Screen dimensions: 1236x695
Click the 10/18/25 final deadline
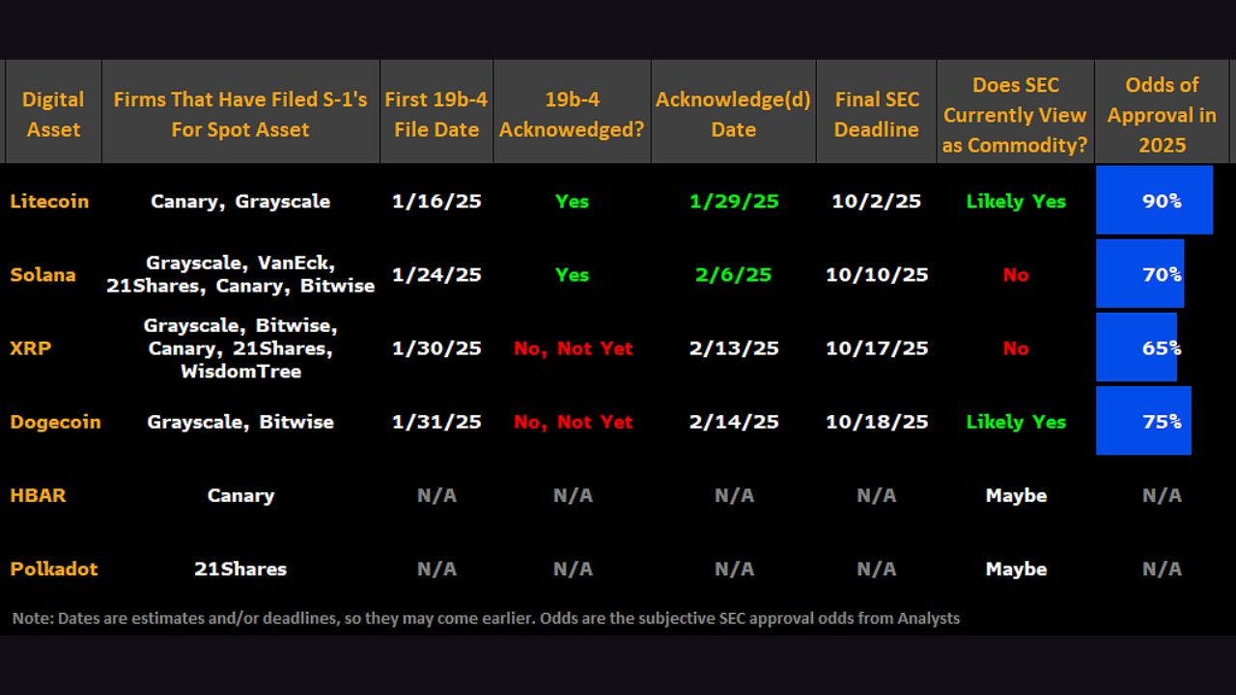(x=877, y=421)
